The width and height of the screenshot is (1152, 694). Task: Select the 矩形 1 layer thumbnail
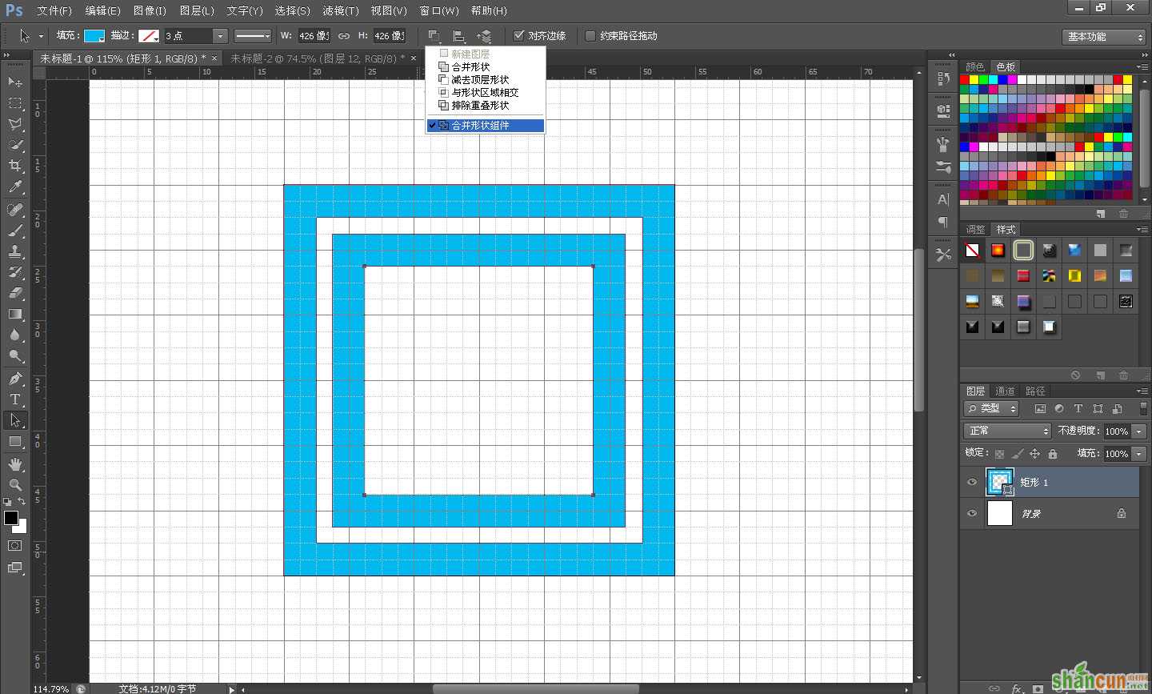tap(999, 481)
